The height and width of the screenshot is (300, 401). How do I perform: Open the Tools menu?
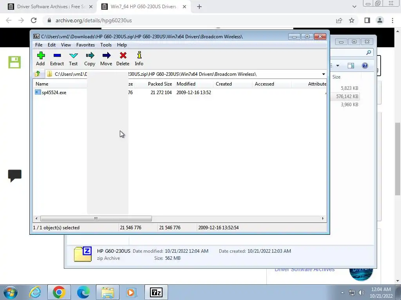[106, 45]
